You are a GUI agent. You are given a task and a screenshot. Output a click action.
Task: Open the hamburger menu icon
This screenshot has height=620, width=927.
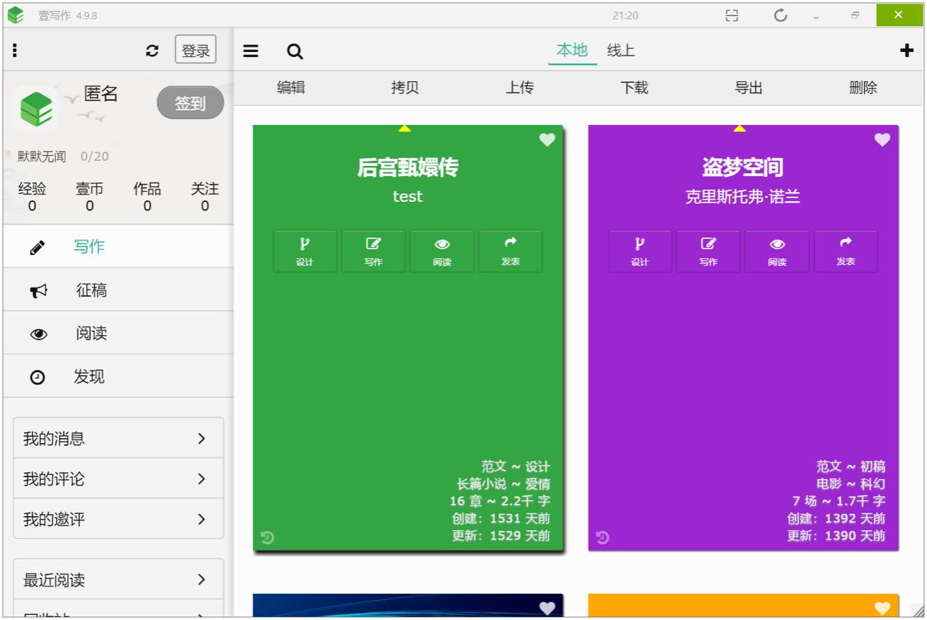pyautogui.click(x=251, y=51)
